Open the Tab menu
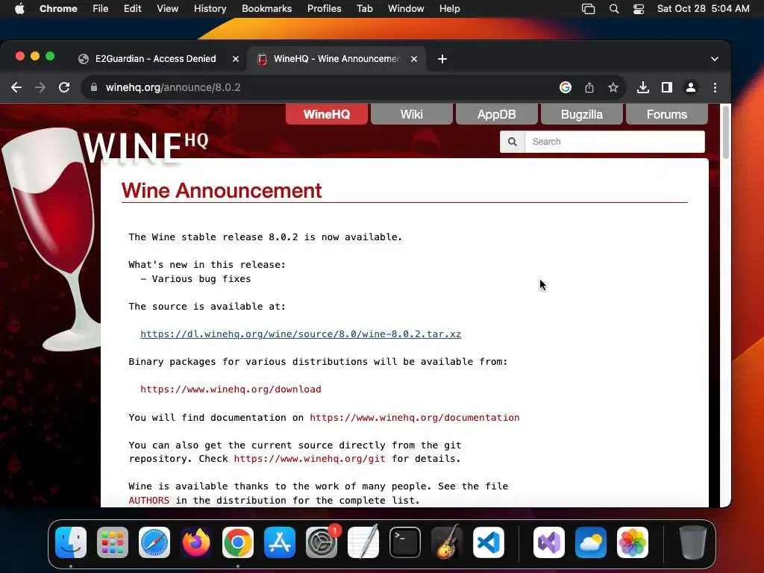Image resolution: width=764 pixels, height=573 pixels. pos(364,9)
